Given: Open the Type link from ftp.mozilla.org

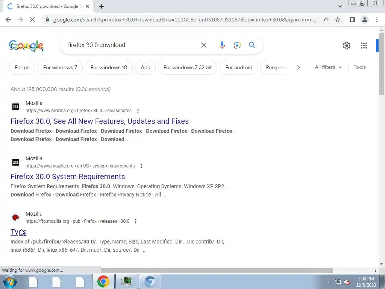Looking at the screenshot, I should pyautogui.click(x=18, y=232).
